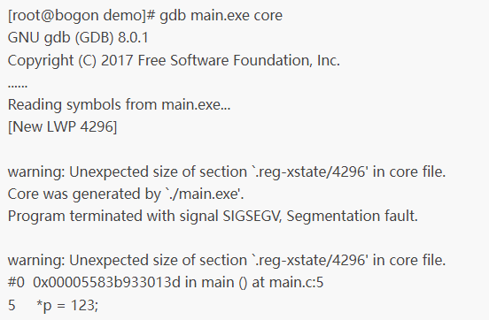The width and height of the screenshot is (489, 320).
Task: Click the words 'Free Software Foundation, Inc.'
Action: coord(239,60)
